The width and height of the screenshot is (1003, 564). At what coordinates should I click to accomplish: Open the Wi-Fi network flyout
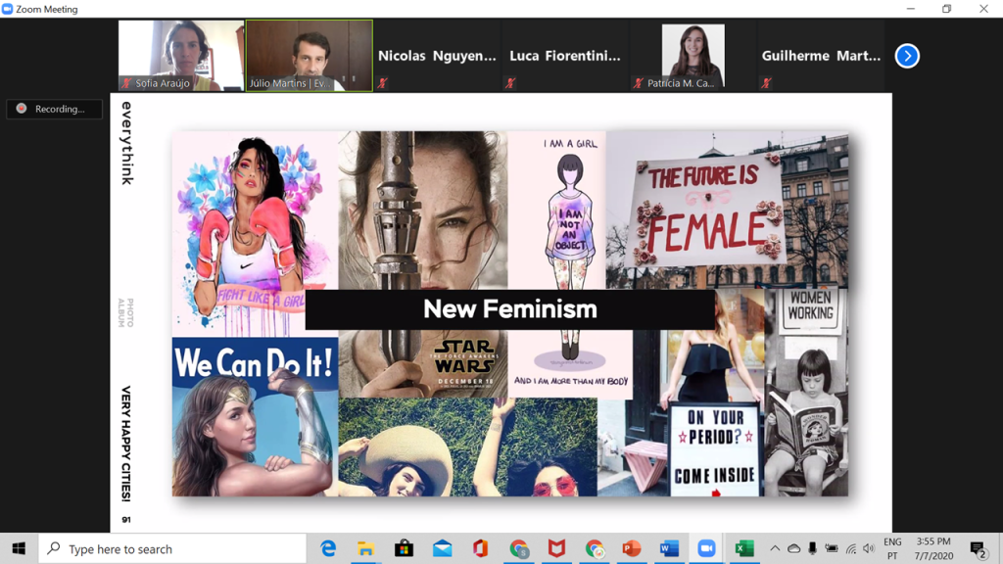point(850,549)
